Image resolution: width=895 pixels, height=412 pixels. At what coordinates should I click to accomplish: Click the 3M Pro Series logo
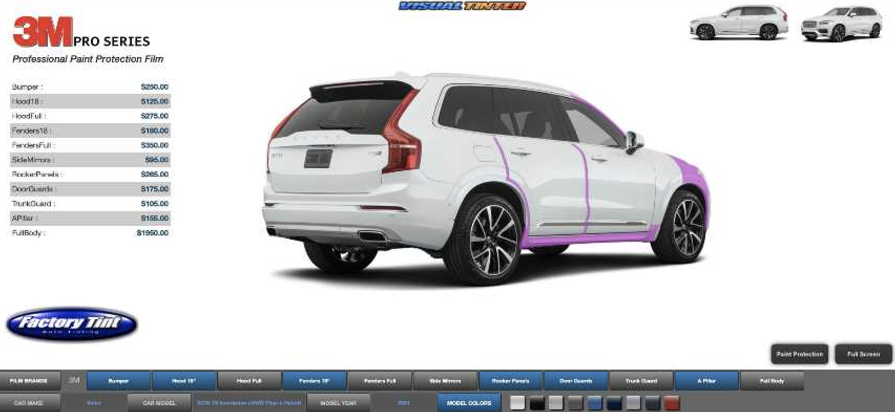point(82,32)
